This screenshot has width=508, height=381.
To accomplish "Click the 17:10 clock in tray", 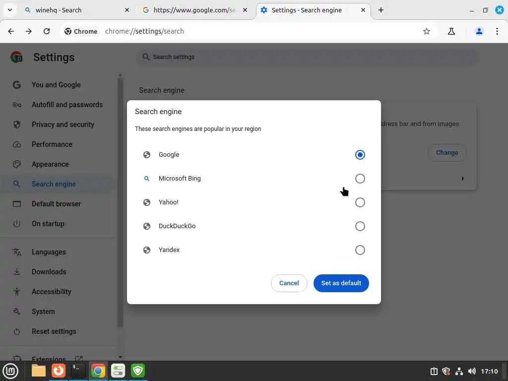I will pos(489,371).
